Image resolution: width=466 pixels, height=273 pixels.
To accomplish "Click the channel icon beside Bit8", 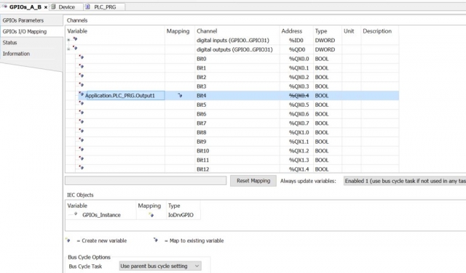I will [81, 131].
